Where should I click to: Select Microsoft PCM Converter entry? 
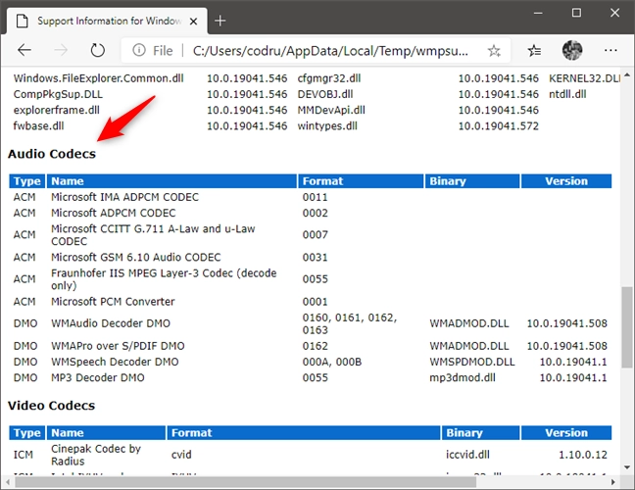[x=113, y=302]
